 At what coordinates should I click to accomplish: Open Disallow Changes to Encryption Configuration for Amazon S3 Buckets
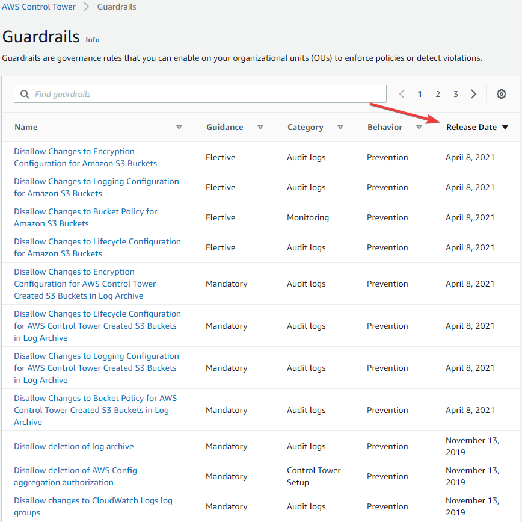[85, 157]
